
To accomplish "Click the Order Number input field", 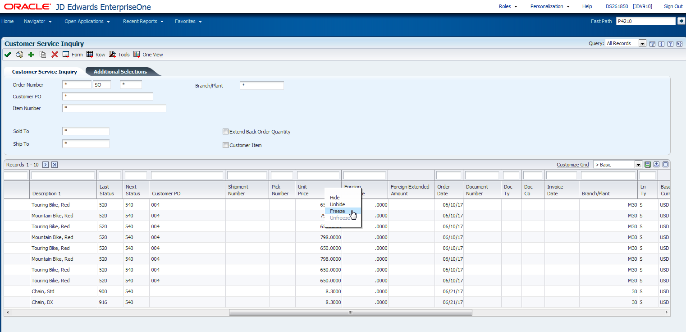I will [x=77, y=85].
